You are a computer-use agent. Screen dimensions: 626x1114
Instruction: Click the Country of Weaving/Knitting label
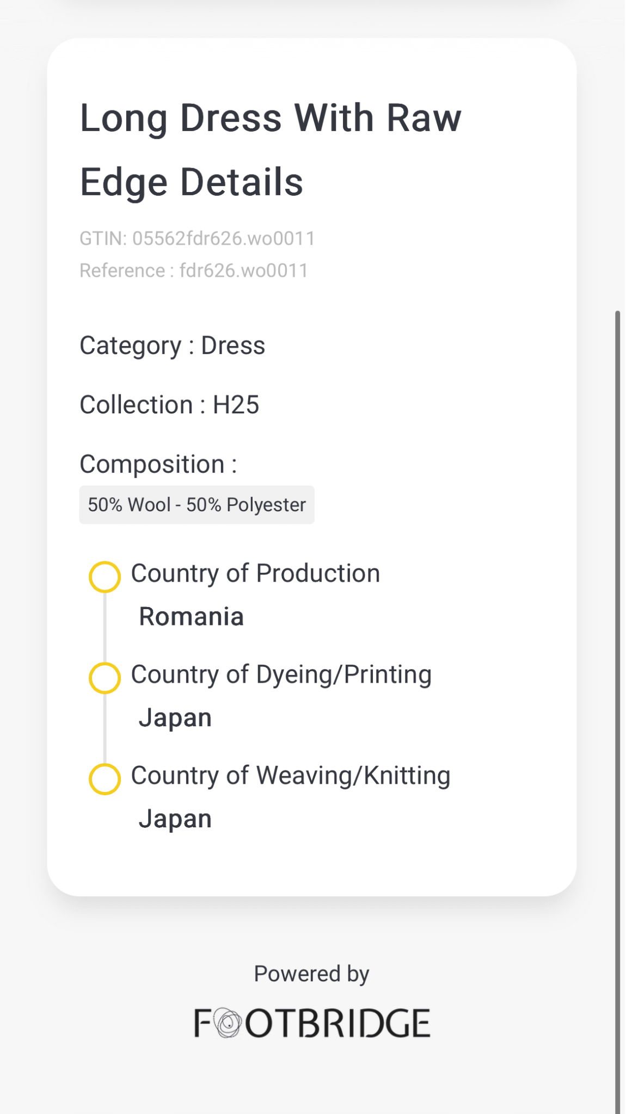tap(291, 776)
